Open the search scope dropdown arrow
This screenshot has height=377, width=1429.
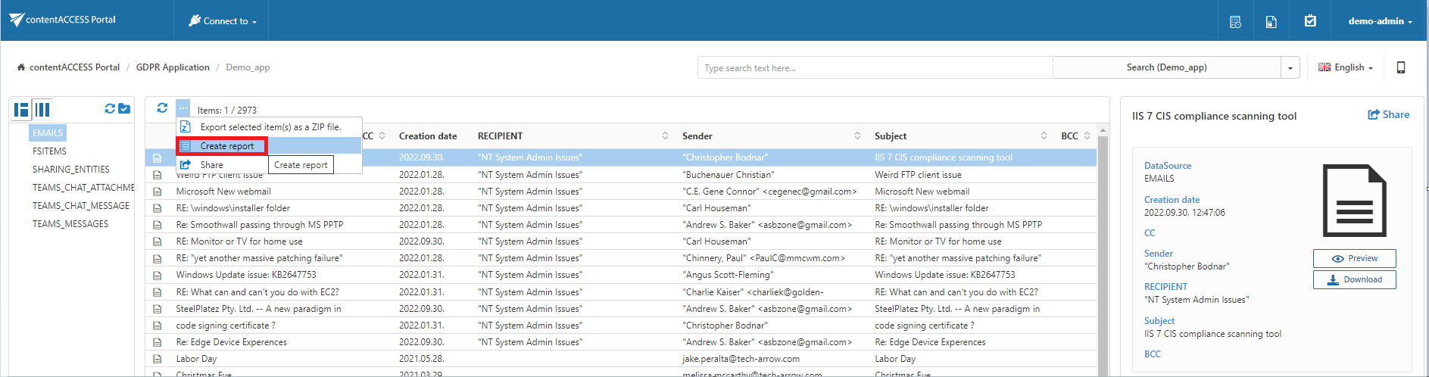point(1290,67)
